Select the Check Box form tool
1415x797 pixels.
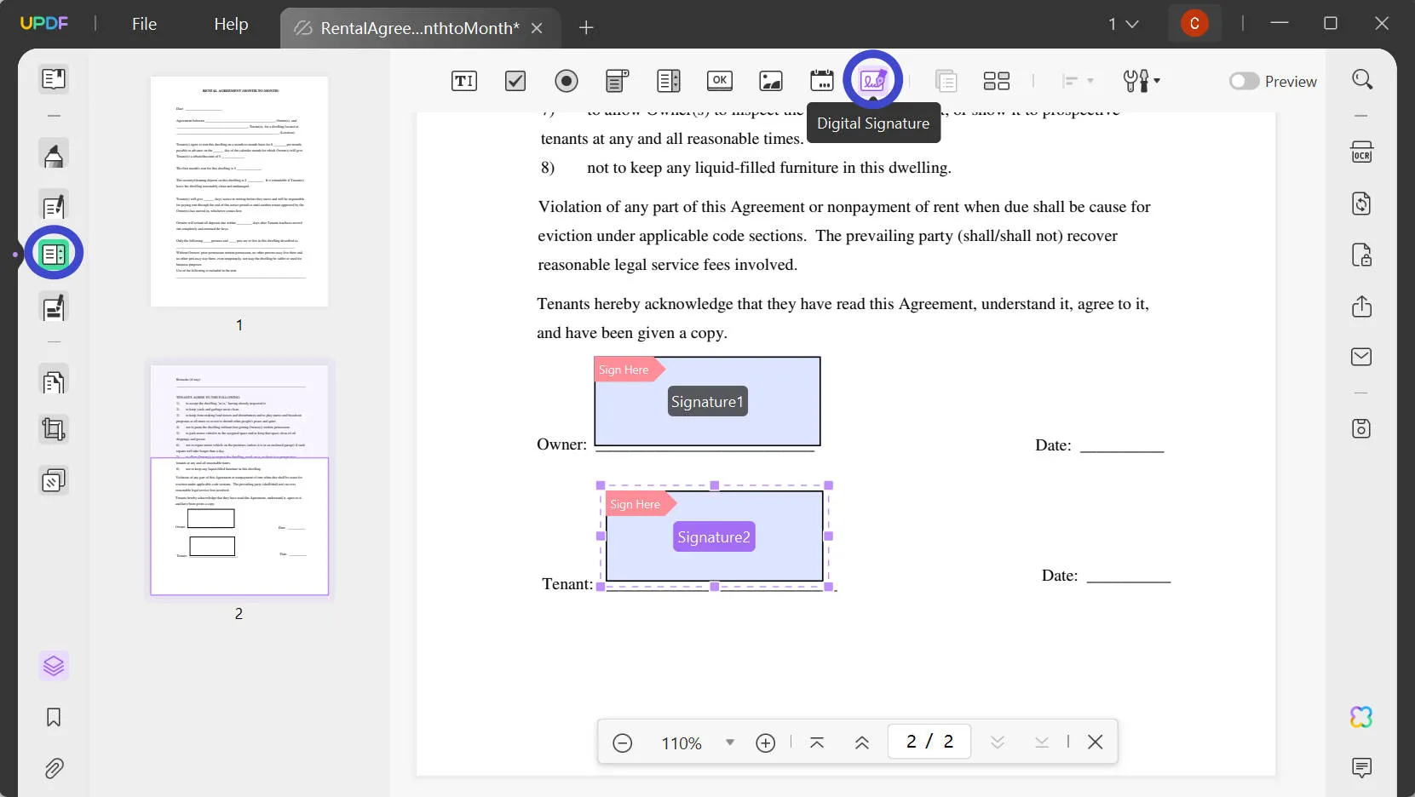click(515, 81)
